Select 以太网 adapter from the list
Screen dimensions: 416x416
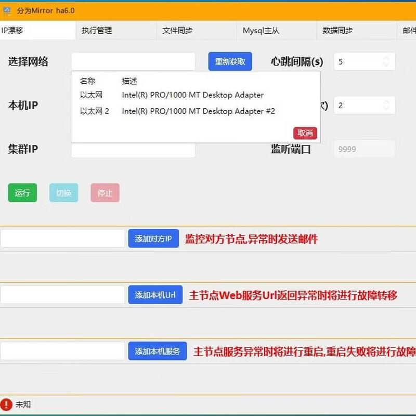[x=172, y=95]
